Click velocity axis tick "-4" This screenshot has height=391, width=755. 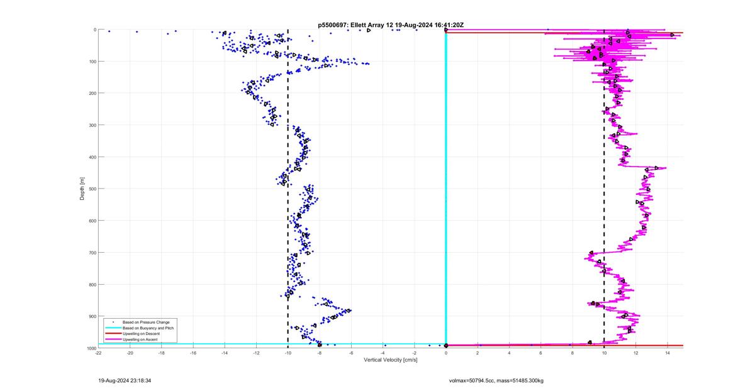(x=383, y=353)
